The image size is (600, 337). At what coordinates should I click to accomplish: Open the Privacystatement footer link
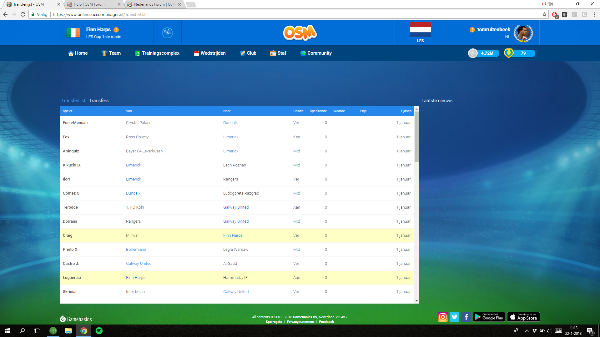point(300,322)
